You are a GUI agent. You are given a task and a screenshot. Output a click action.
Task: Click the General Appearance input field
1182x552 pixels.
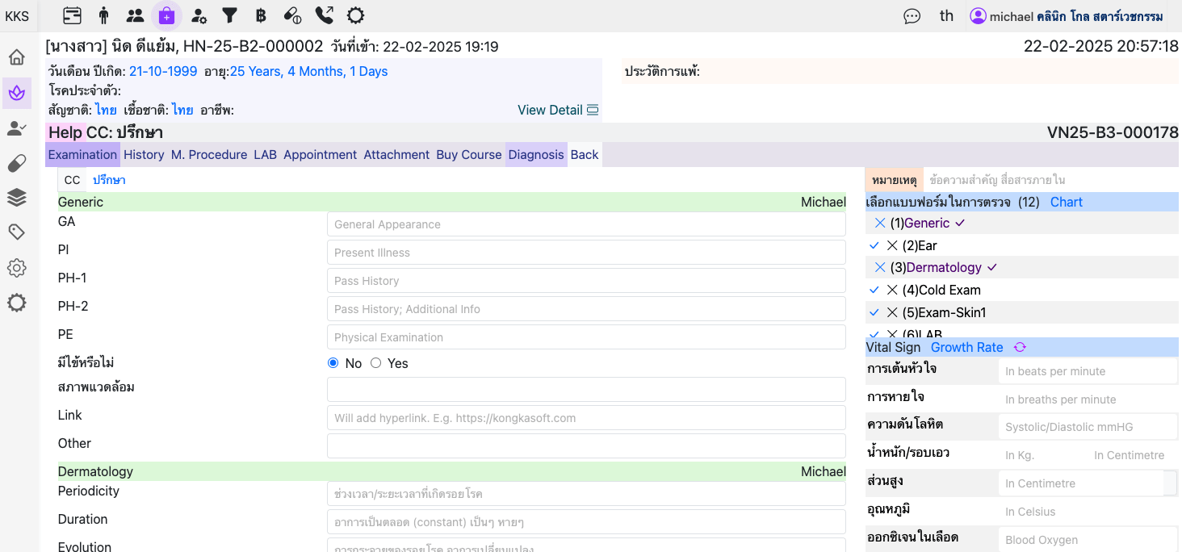[x=586, y=224]
